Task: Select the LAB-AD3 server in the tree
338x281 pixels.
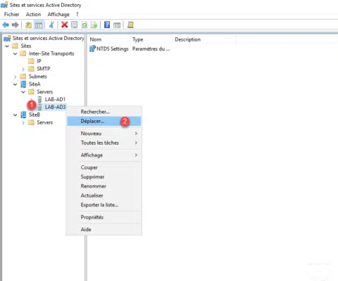Action: [55, 107]
